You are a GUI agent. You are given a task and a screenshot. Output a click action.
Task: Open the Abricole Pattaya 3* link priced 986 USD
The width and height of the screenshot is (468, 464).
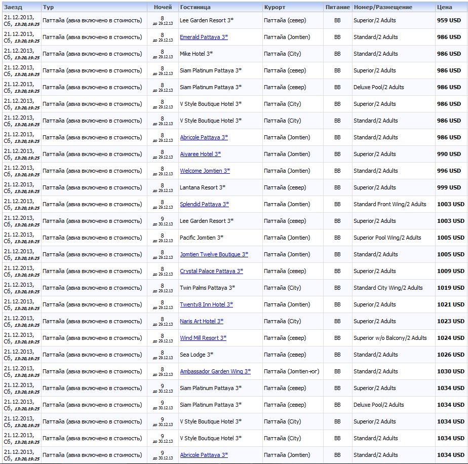tap(204, 137)
